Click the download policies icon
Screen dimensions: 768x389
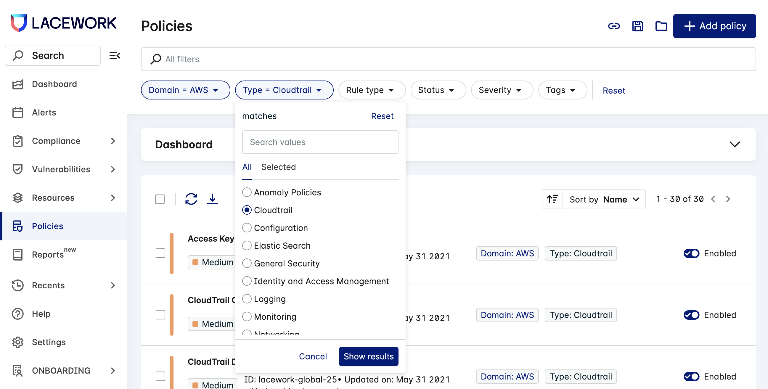click(x=212, y=199)
